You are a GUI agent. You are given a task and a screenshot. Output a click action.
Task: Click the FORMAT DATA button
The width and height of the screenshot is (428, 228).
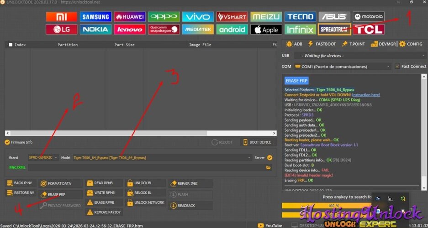[x=60, y=184]
